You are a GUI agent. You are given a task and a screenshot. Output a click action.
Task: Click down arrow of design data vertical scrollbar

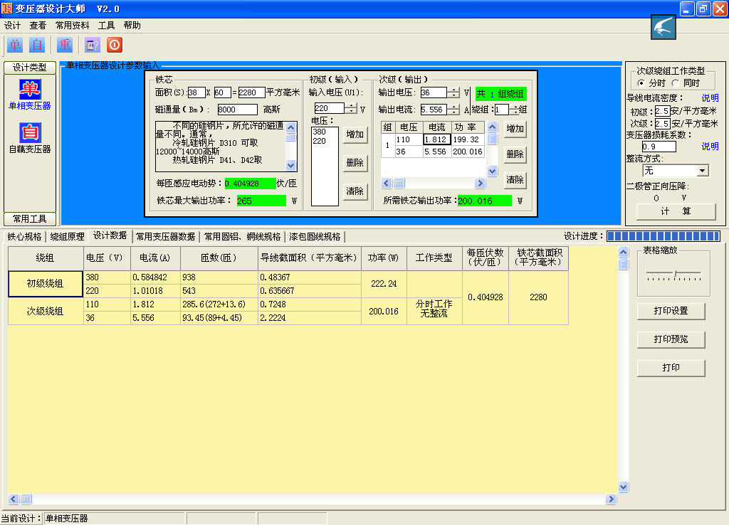pos(624,487)
